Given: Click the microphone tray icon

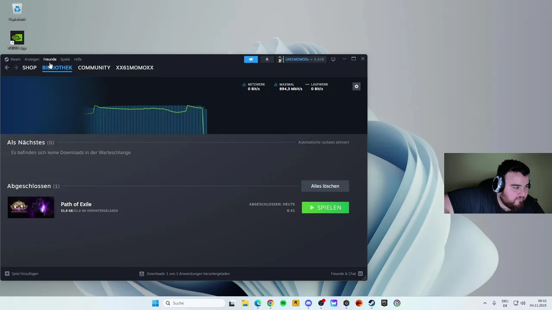Looking at the screenshot, I should [x=494, y=303].
